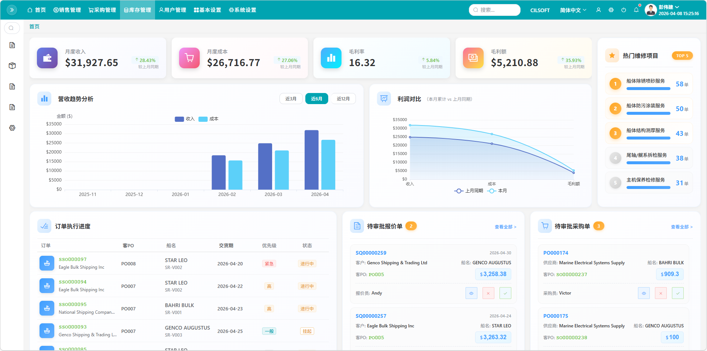
Task: Click 查看全部 link for pending quotations
Action: pyautogui.click(x=505, y=227)
